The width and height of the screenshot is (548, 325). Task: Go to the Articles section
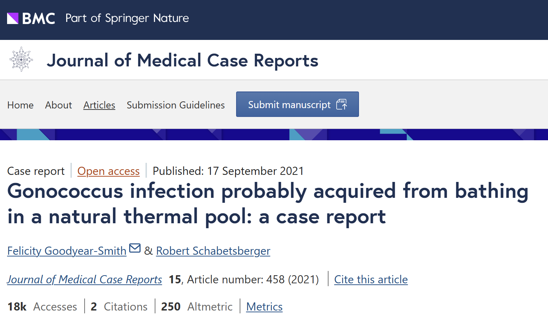pyautogui.click(x=99, y=105)
